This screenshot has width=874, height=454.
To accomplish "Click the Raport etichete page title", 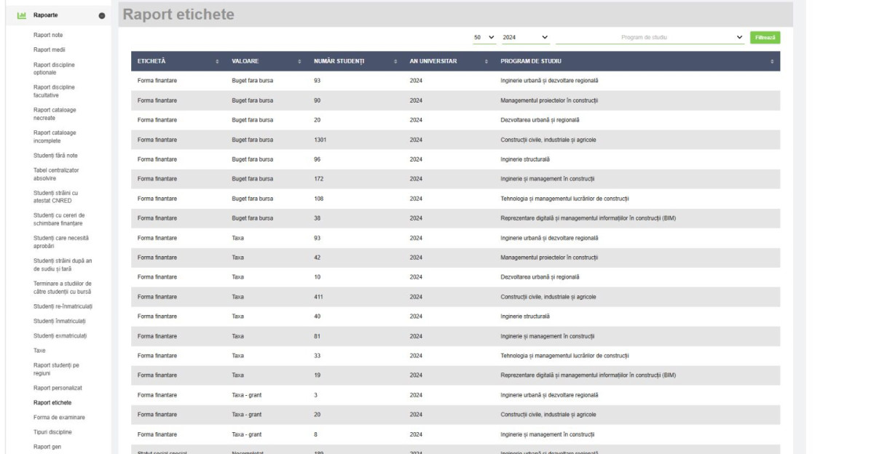I will [x=178, y=15].
